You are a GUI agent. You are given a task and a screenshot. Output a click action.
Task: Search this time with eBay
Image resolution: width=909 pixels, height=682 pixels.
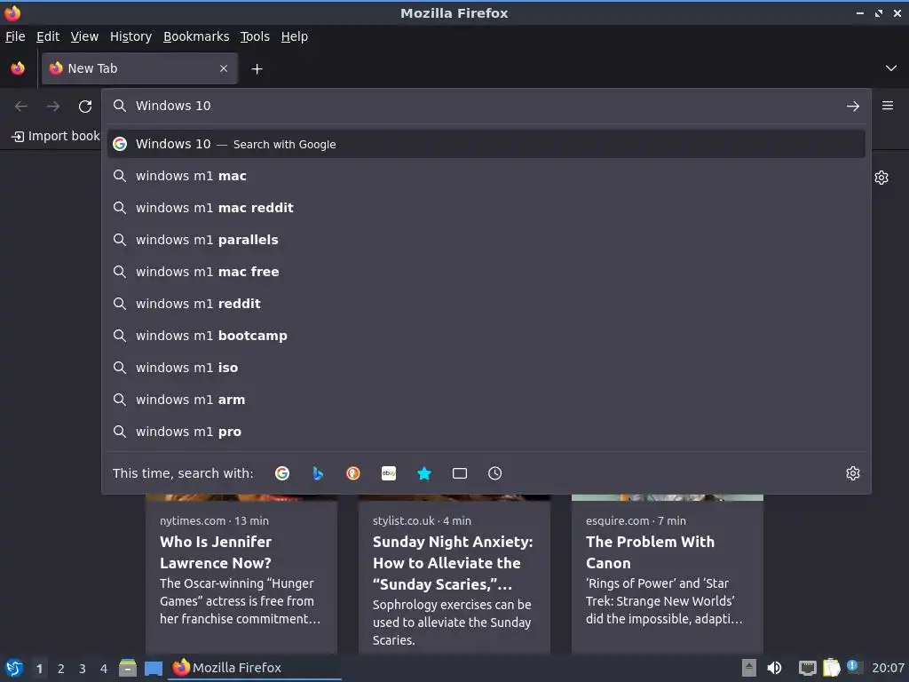click(389, 473)
